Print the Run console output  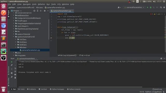tap(15, 75)
